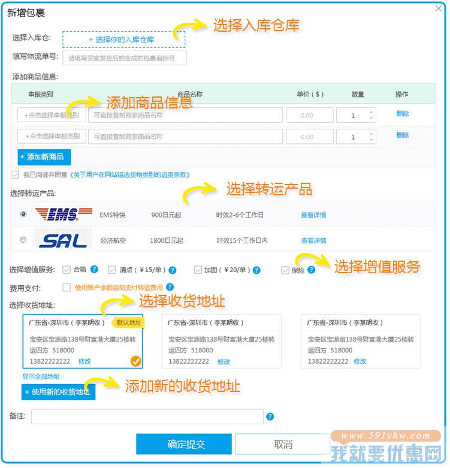Focus the 备注 remarks field
This screenshot has width=450, height=468.
point(147,416)
